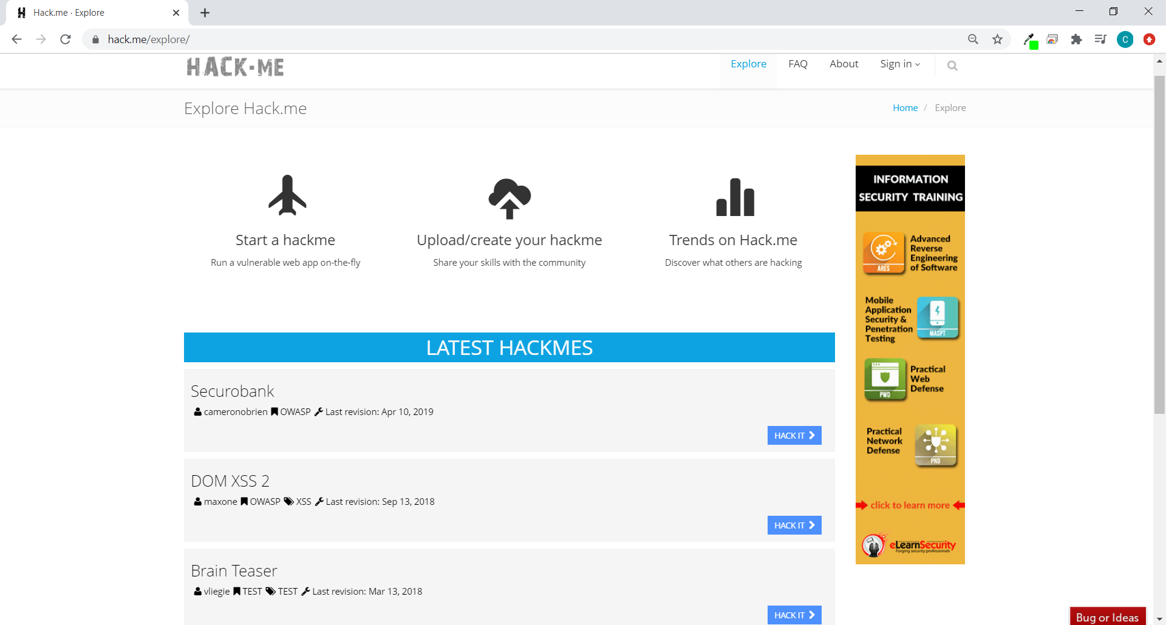Click the browser extensions puzzle icon
The image size is (1166, 625).
tap(1076, 39)
